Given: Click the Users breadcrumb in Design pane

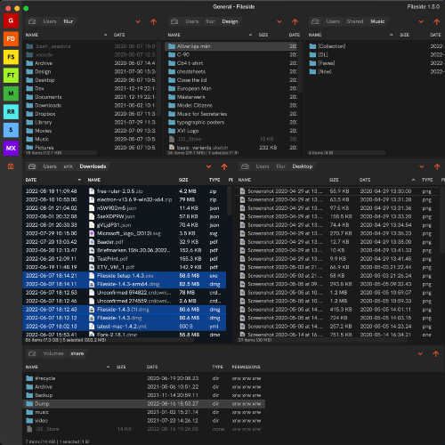Looking at the screenshot, I should point(192,21).
